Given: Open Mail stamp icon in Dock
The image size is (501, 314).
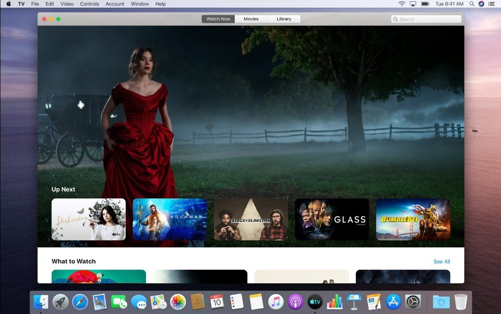Looking at the screenshot, I should (x=100, y=301).
